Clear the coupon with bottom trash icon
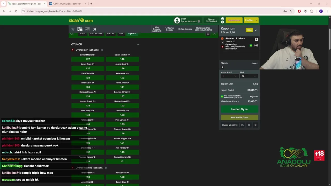 pyautogui.click(x=255, y=125)
